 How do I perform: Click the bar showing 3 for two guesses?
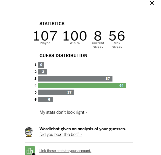pyautogui.click(x=42, y=72)
